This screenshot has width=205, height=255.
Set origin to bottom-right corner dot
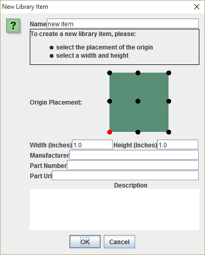[169, 132]
